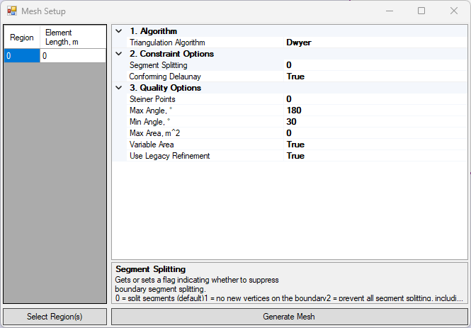
Task: Maximize the Mesh Setup window
Action: coord(421,11)
